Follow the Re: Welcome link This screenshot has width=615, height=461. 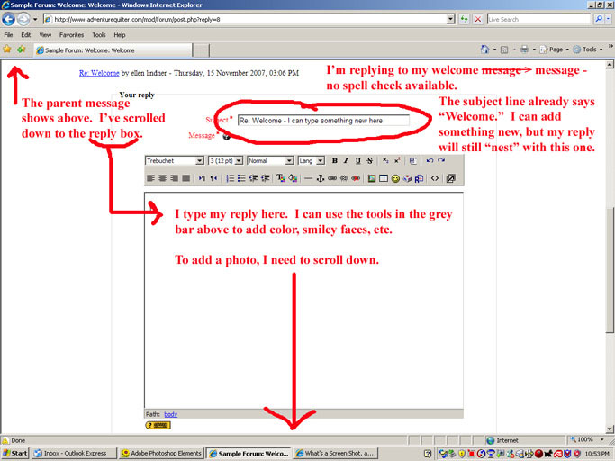(x=99, y=73)
